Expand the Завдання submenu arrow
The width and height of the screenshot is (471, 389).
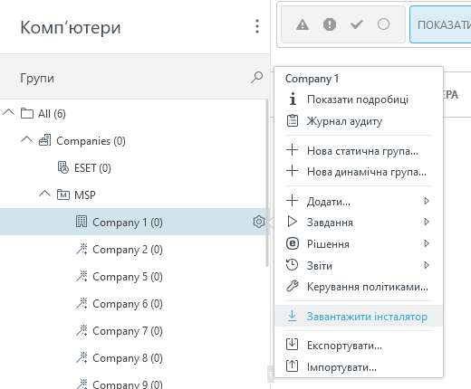[x=427, y=222]
